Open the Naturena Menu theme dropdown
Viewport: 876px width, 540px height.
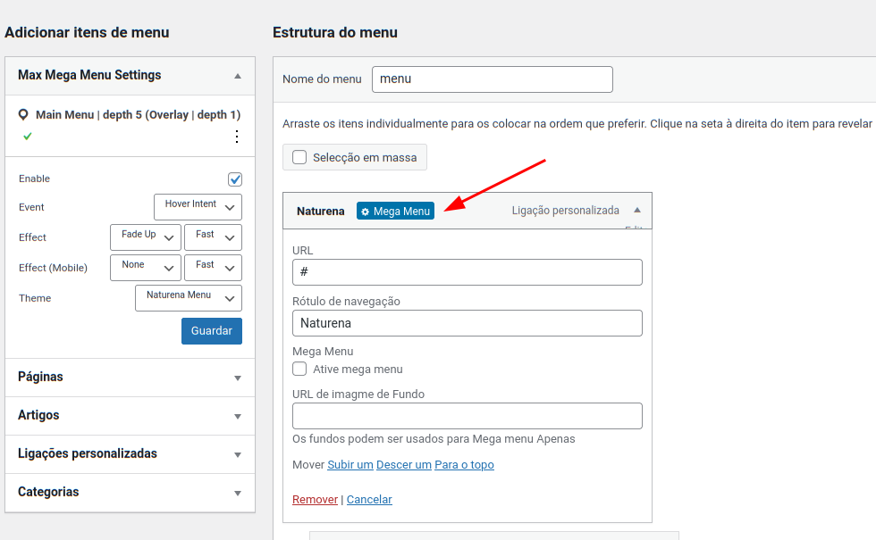(x=189, y=298)
